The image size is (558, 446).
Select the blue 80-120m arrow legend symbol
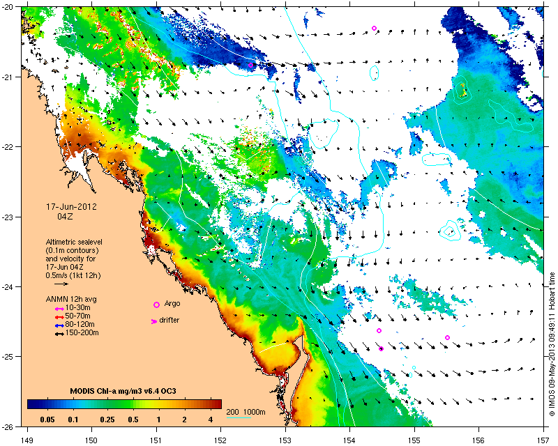click(59, 325)
